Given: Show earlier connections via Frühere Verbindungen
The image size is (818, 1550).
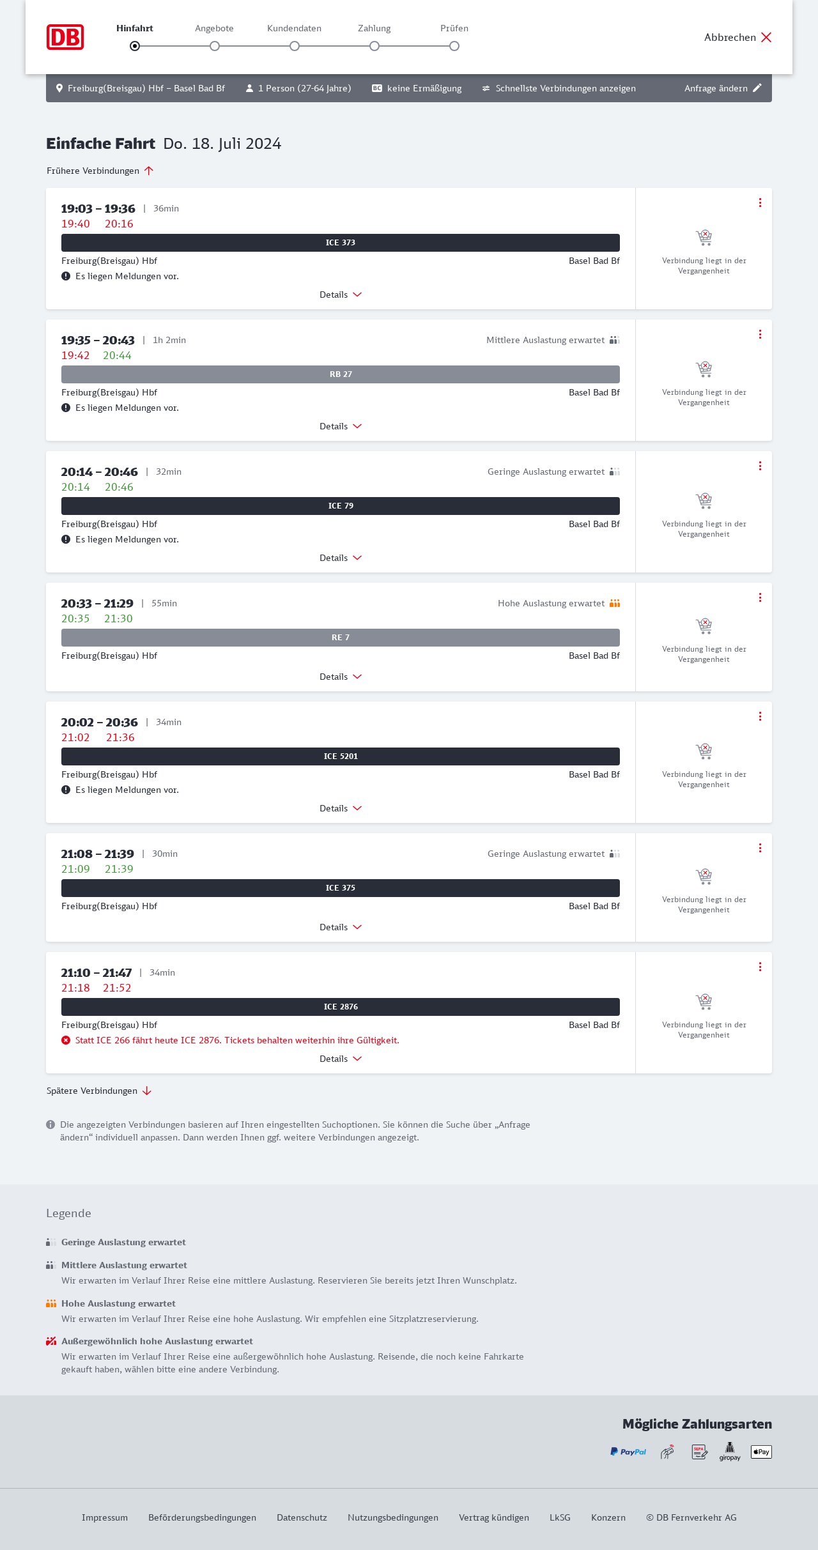Looking at the screenshot, I should click(x=100, y=171).
